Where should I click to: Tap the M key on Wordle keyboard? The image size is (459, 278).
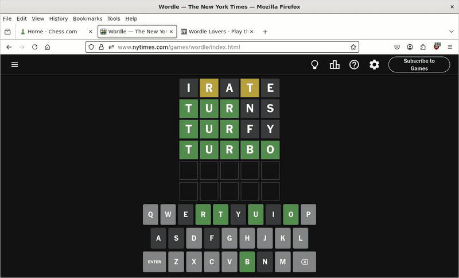click(282, 261)
